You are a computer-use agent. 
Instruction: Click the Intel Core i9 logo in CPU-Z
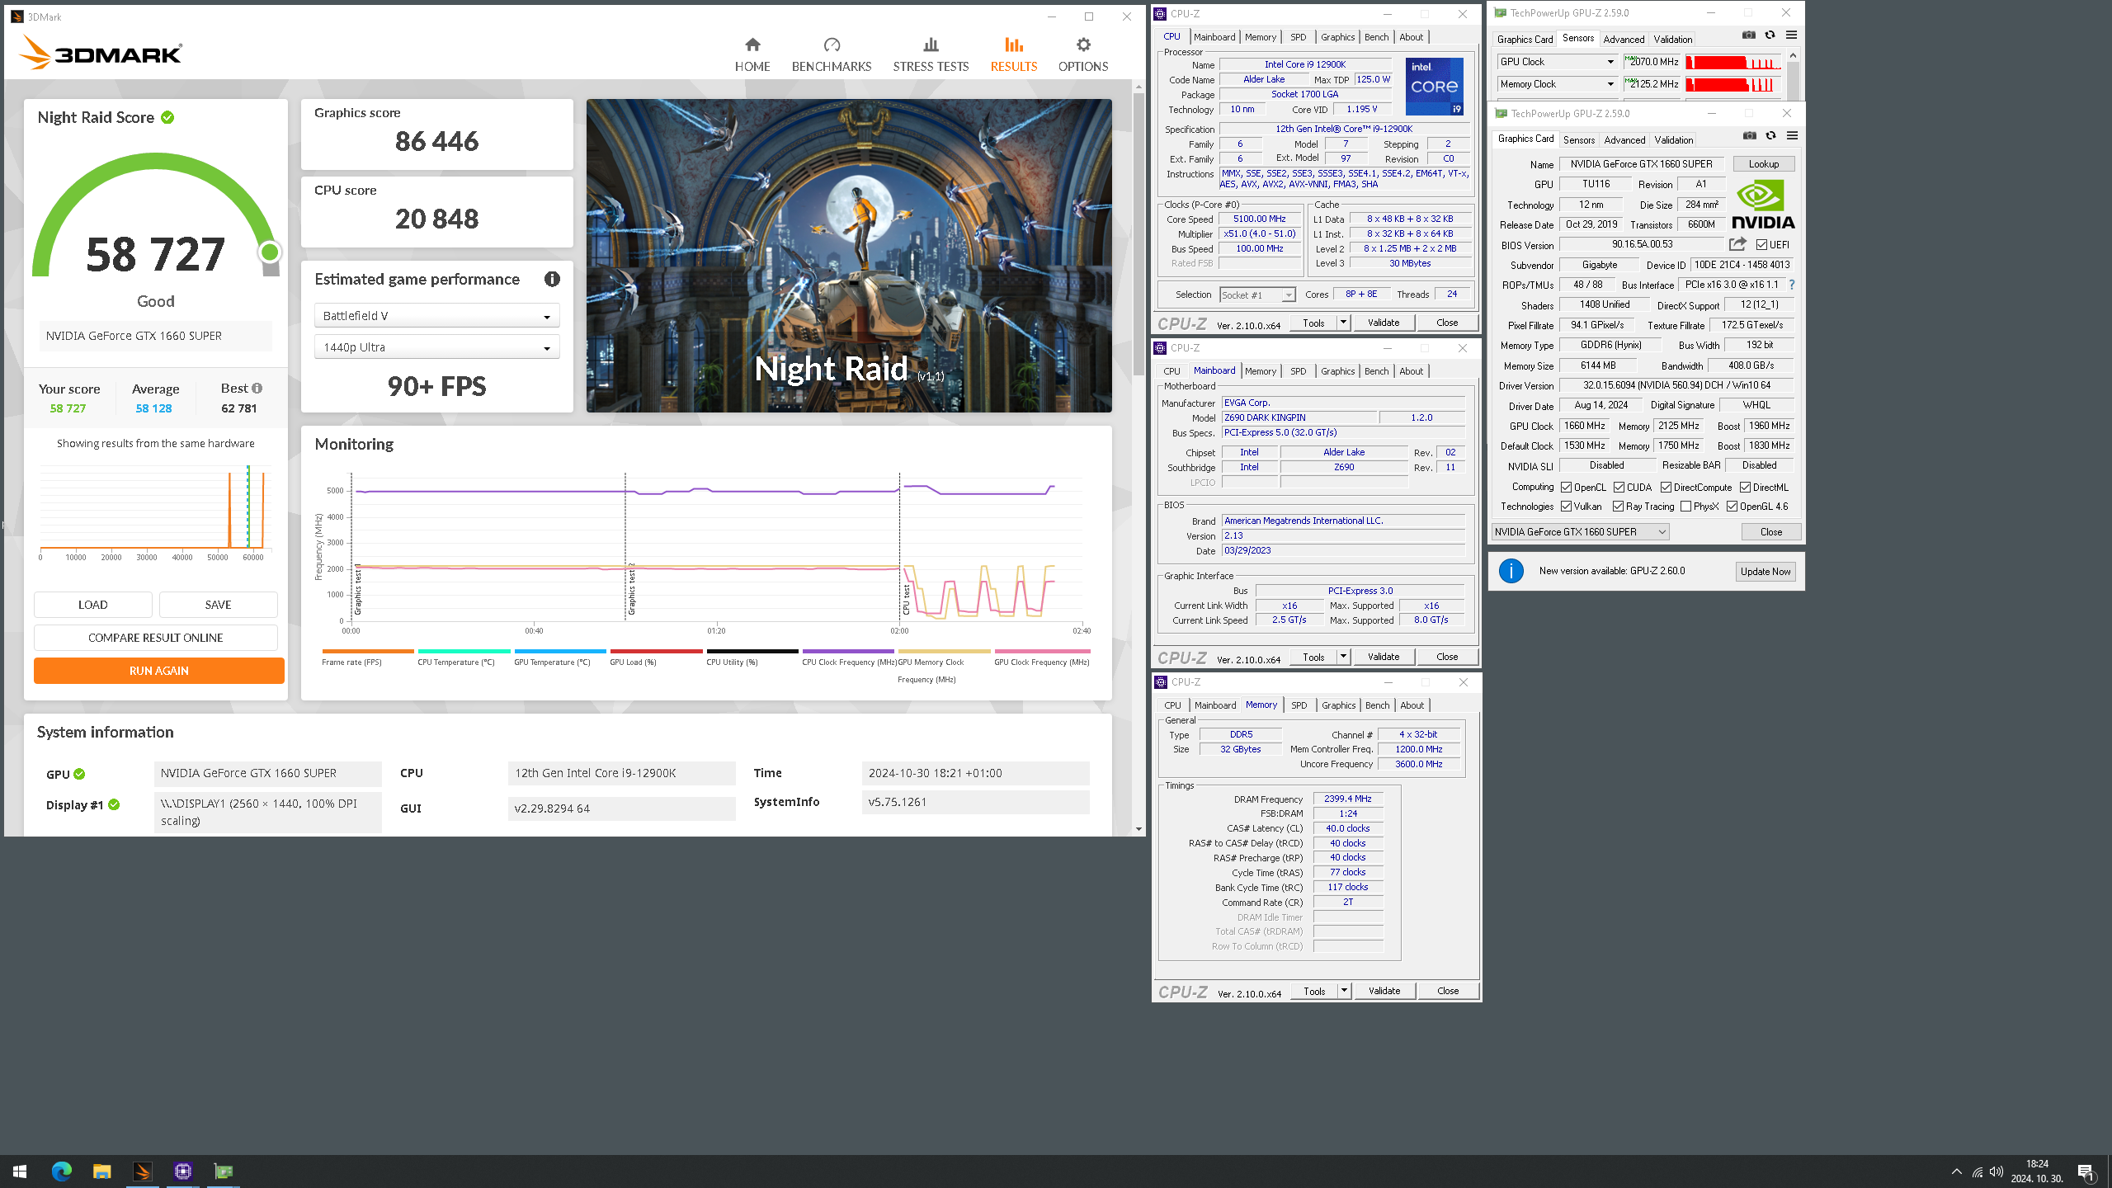point(1435,87)
